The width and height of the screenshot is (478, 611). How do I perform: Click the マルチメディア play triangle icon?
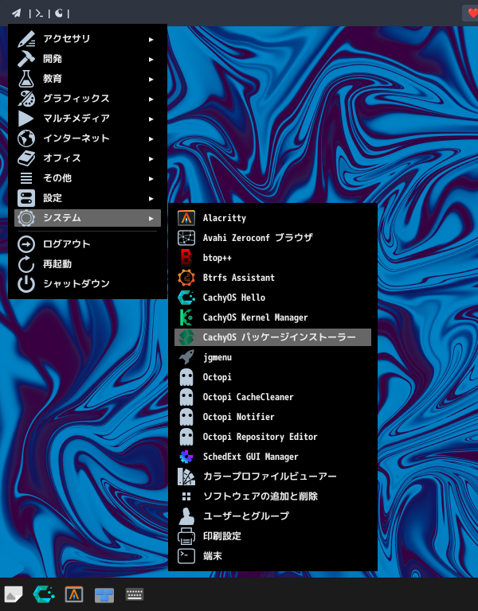[x=26, y=119]
